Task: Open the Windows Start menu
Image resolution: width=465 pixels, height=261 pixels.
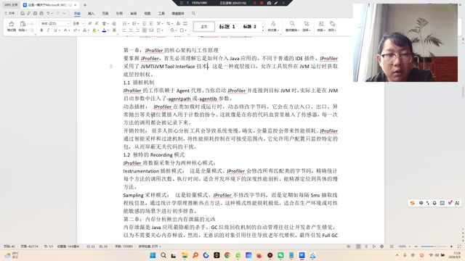Action: click(153, 255)
